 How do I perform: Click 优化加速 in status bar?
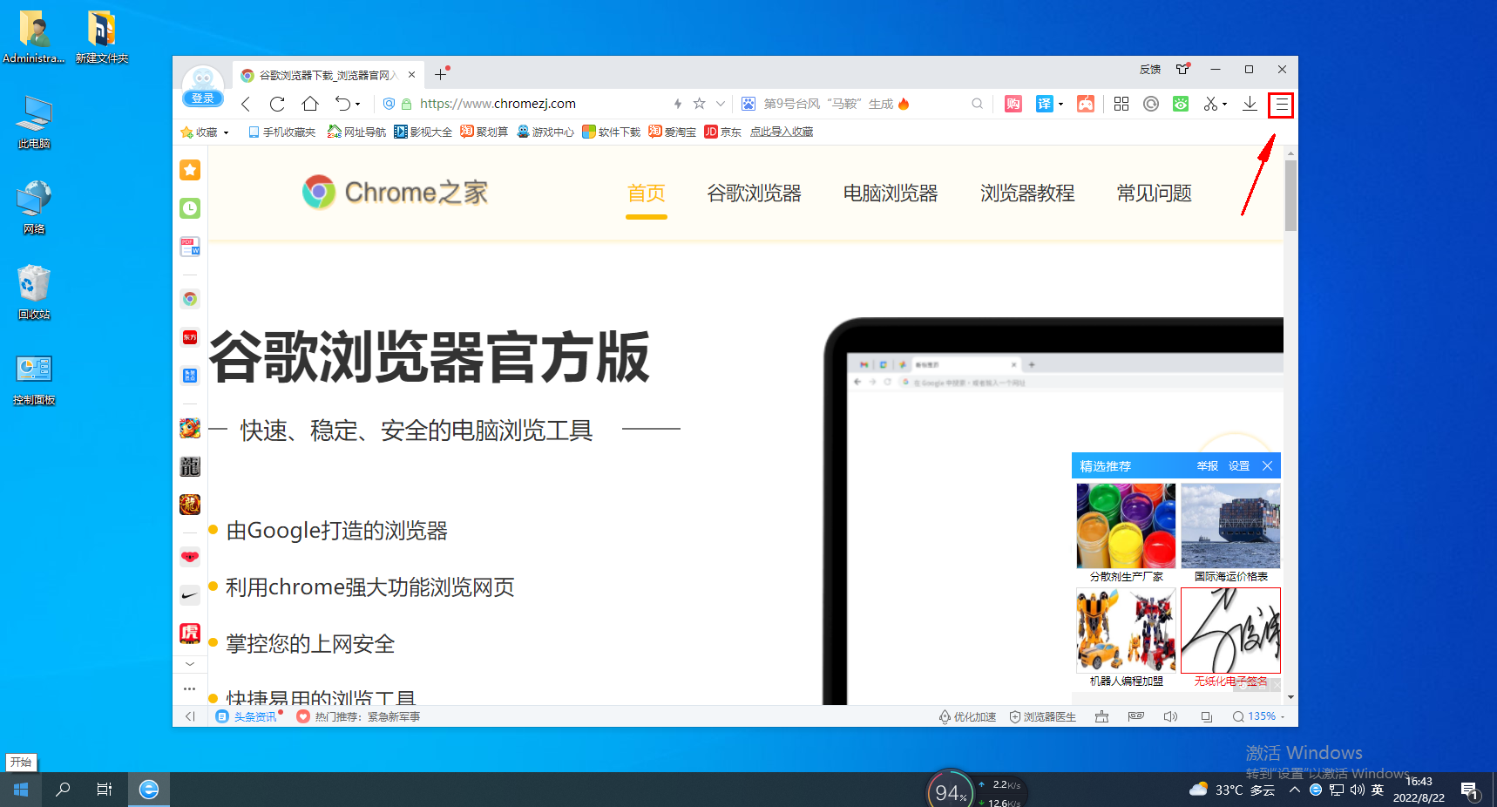point(967,717)
